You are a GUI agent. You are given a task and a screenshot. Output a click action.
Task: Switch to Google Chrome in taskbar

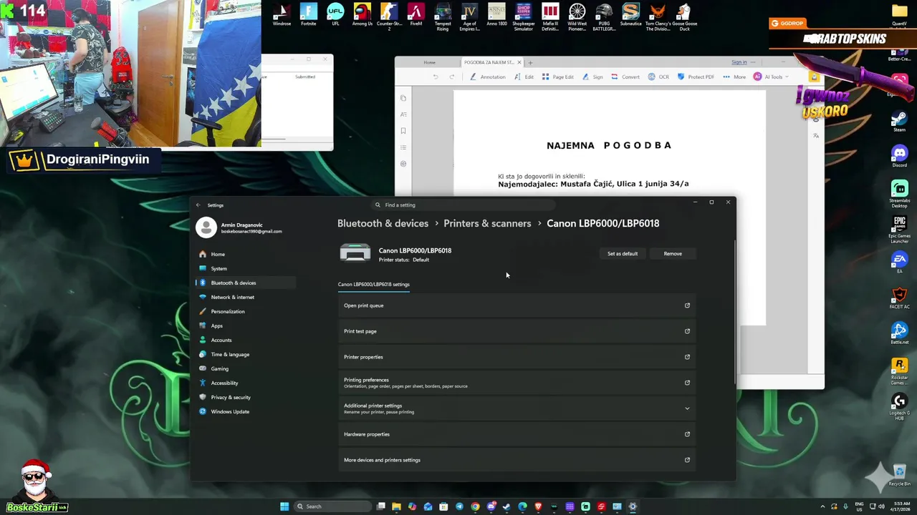pyautogui.click(x=475, y=506)
